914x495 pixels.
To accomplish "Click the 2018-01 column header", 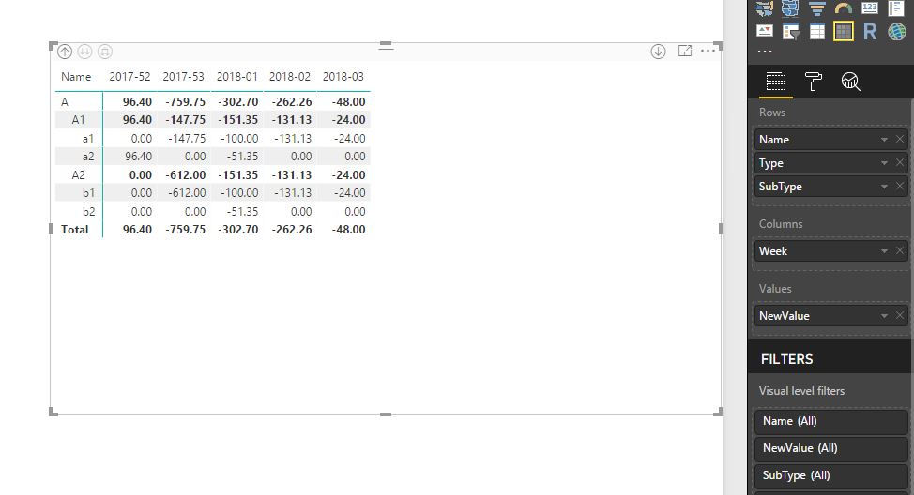I will click(236, 77).
